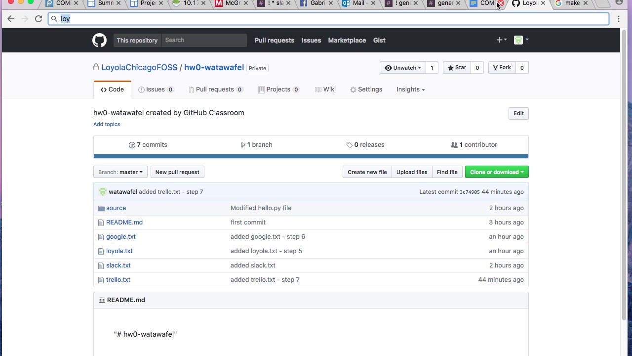Viewport: 632px width, 356px height.
Task: Open the user avatar menu
Action: point(521,40)
